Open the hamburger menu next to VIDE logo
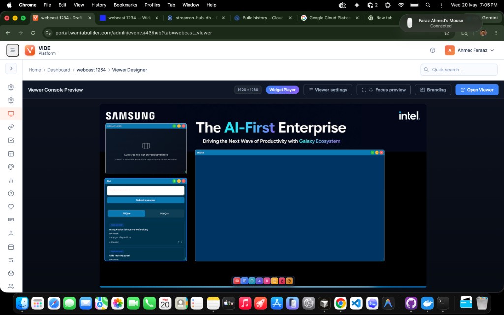The height and width of the screenshot is (315, 504). tap(12, 50)
